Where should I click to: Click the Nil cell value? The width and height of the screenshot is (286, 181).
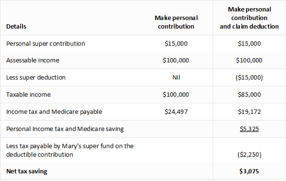(x=176, y=78)
